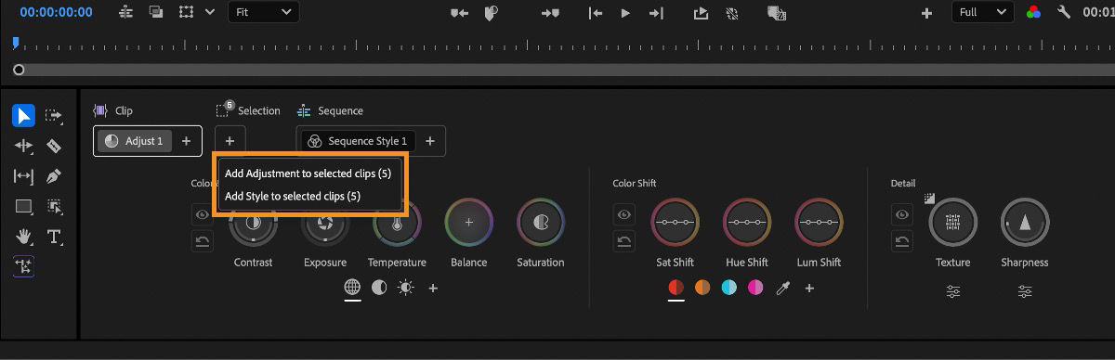The width and height of the screenshot is (1115, 360).
Task: Select the half-circle tonal mode
Action: (379, 288)
